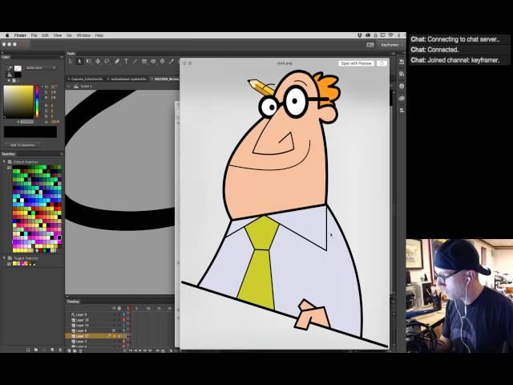Screen dimensions: 513x385
Task: Select the arrow Selection tool in Tools
Action: 70,61
